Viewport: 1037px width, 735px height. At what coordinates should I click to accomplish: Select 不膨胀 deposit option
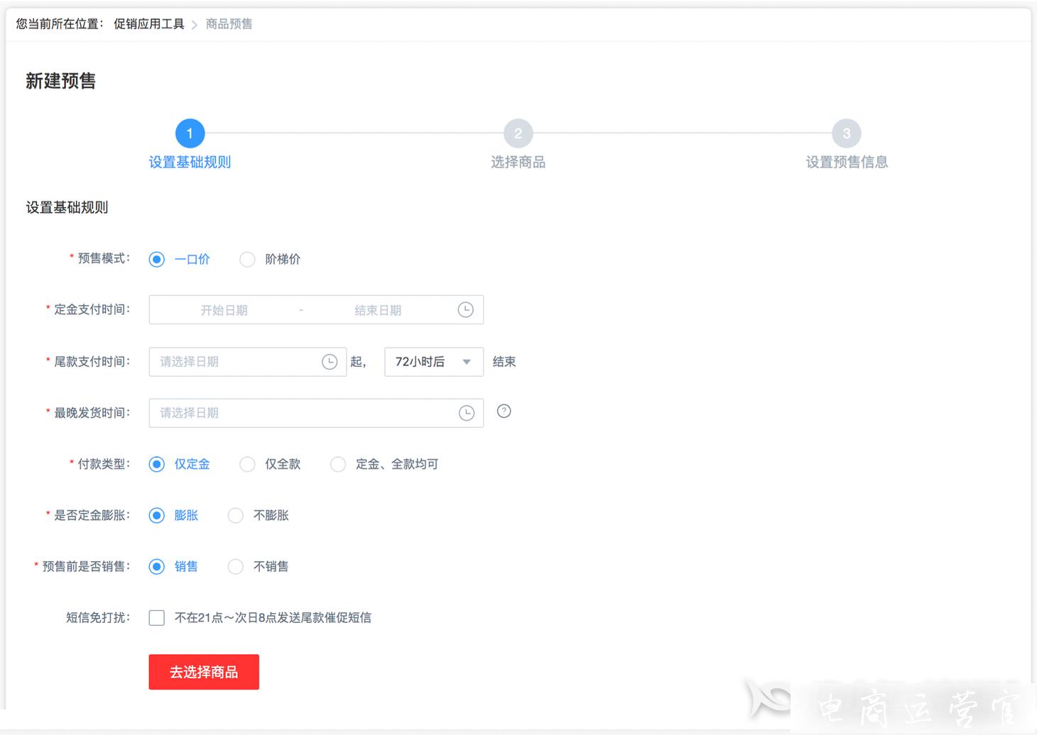(235, 516)
